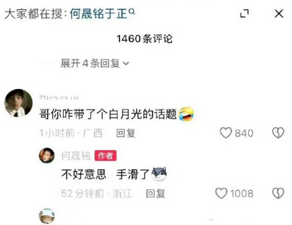Click the husky emoji in author reply
The width and height of the screenshot is (292, 225).
click(x=159, y=174)
